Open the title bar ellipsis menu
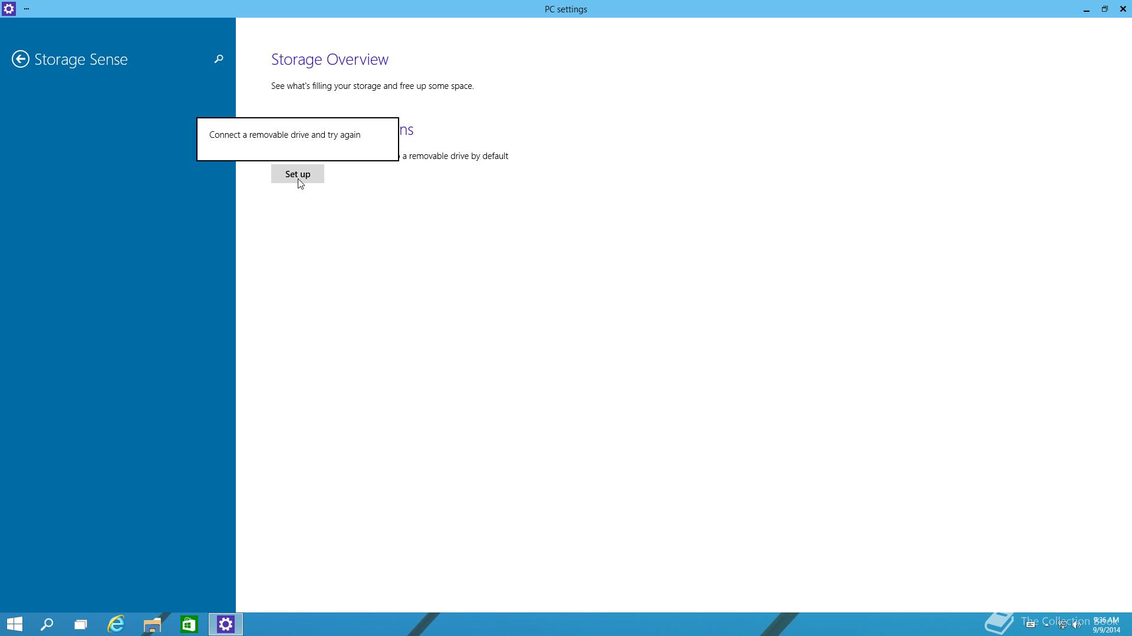The image size is (1132, 636). coord(27,9)
